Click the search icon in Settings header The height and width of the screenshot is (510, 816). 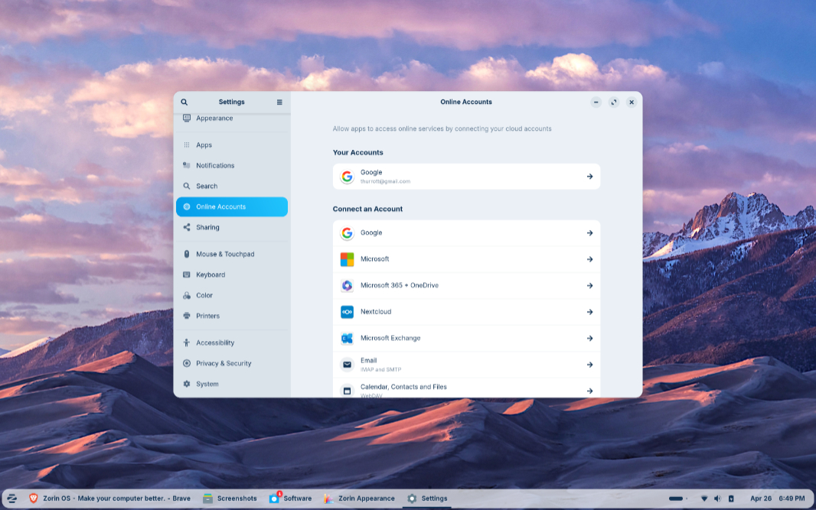(x=184, y=102)
